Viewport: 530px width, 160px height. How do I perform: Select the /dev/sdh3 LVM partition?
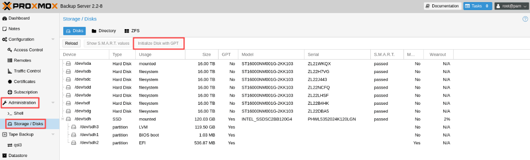(x=295, y=127)
